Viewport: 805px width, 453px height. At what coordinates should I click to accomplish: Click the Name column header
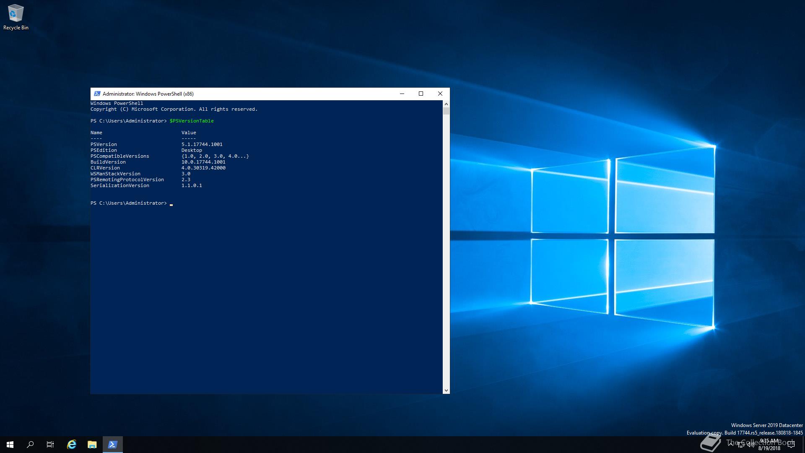tap(96, 133)
